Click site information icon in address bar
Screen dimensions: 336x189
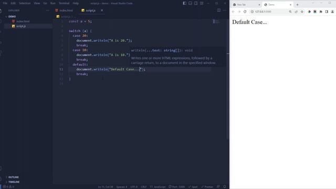pyautogui.click(x=252, y=12)
